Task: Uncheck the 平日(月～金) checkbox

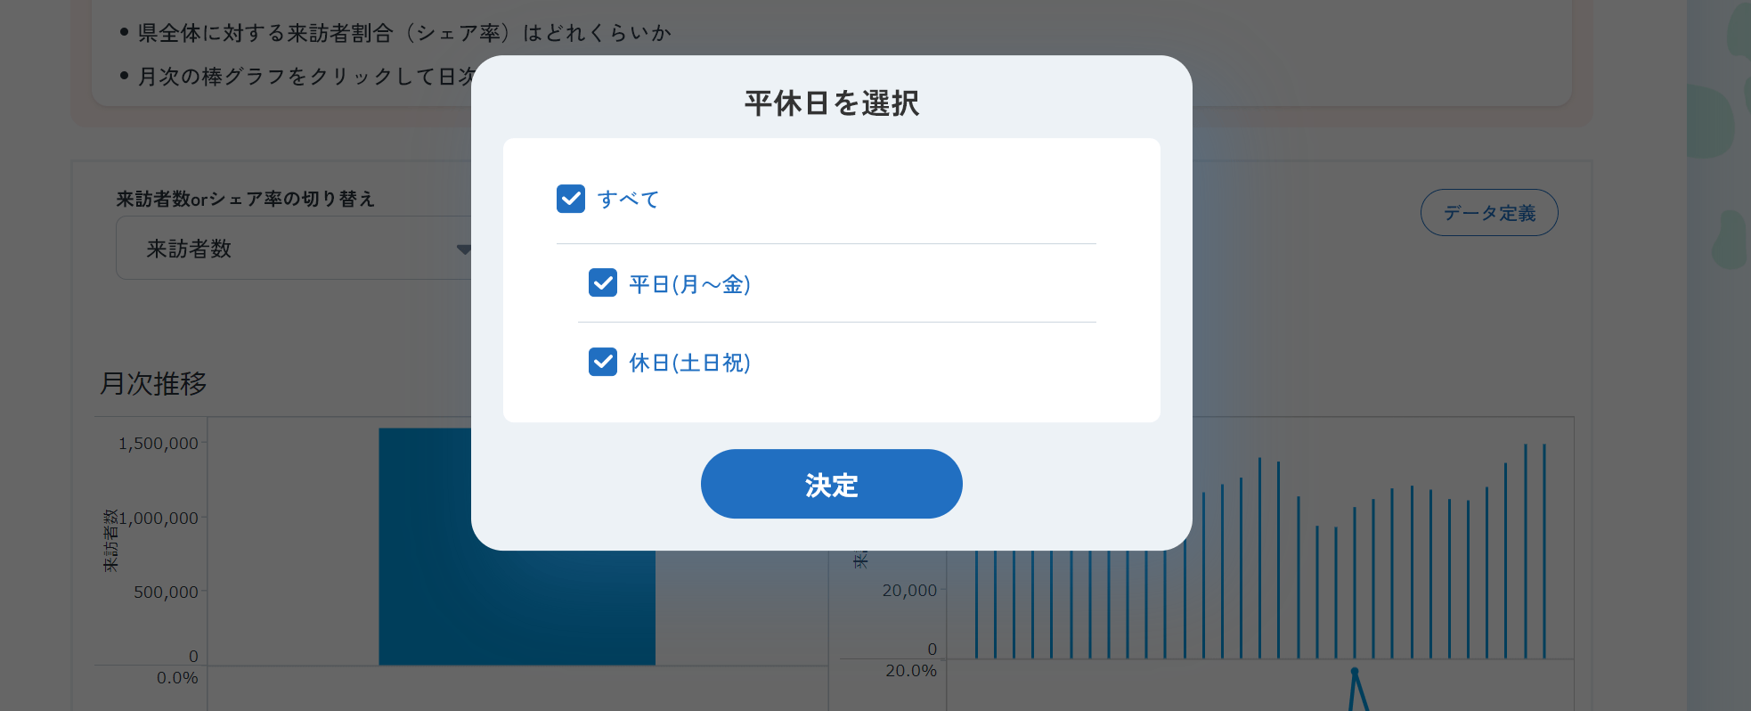Action: pos(603,283)
